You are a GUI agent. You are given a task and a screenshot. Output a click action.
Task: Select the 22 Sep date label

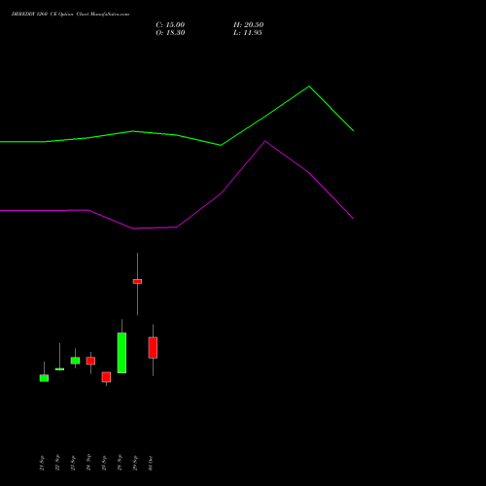(57, 463)
